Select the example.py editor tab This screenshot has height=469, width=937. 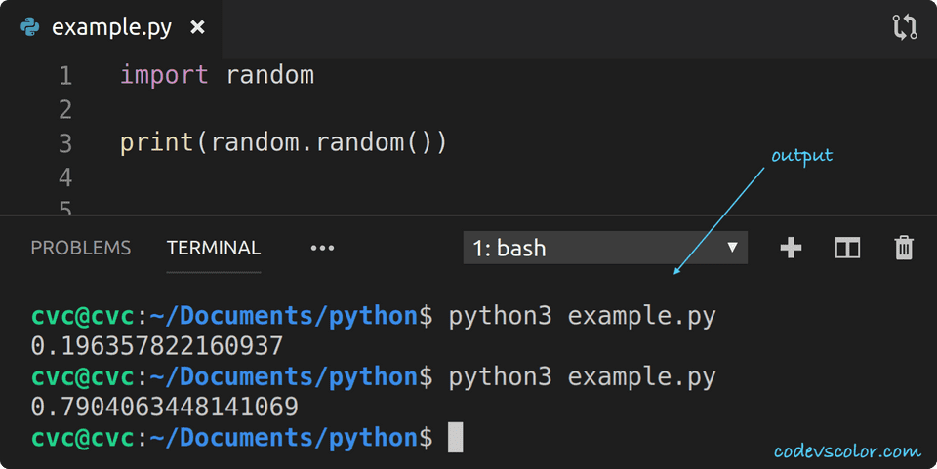pyautogui.click(x=111, y=27)
